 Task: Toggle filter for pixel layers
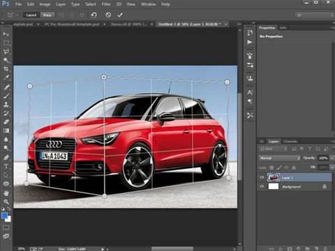294,149
